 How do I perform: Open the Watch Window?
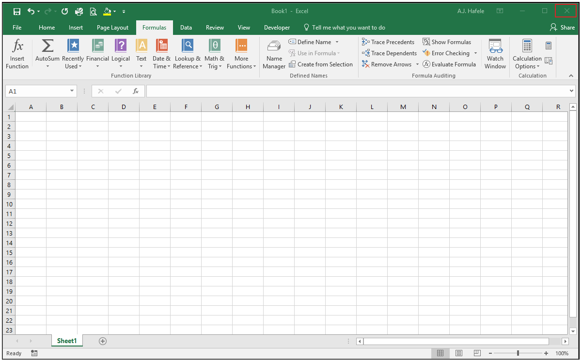point(495,54)
